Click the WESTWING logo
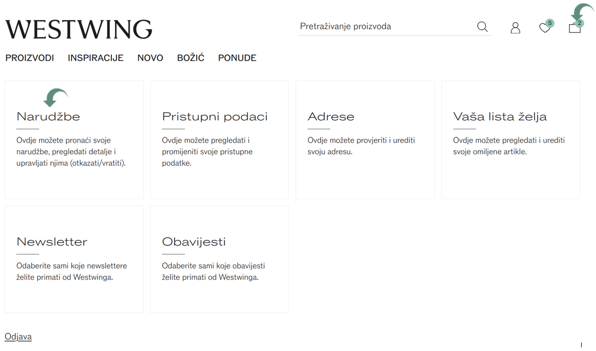Screen dimensions: 596x351 point(78,29)
